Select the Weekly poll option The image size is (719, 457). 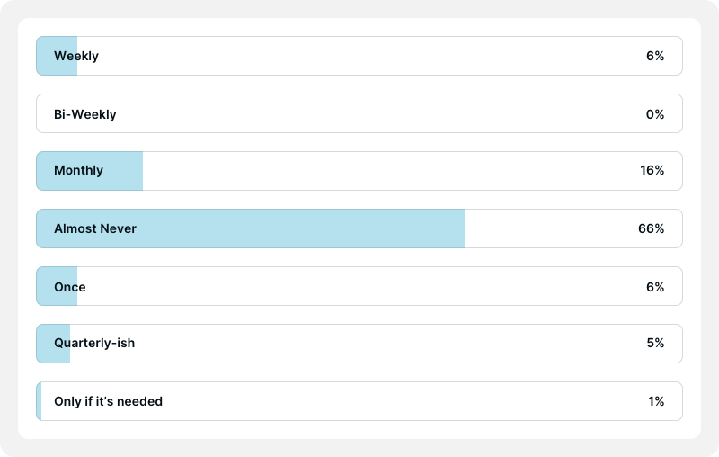coord(359,56)
